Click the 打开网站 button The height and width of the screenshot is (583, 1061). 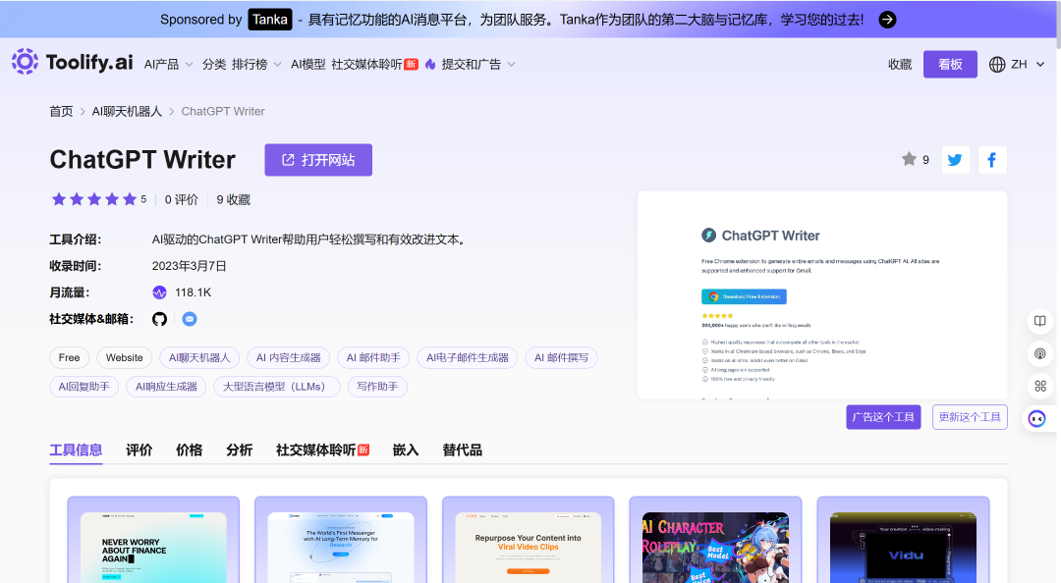(318, 160)
